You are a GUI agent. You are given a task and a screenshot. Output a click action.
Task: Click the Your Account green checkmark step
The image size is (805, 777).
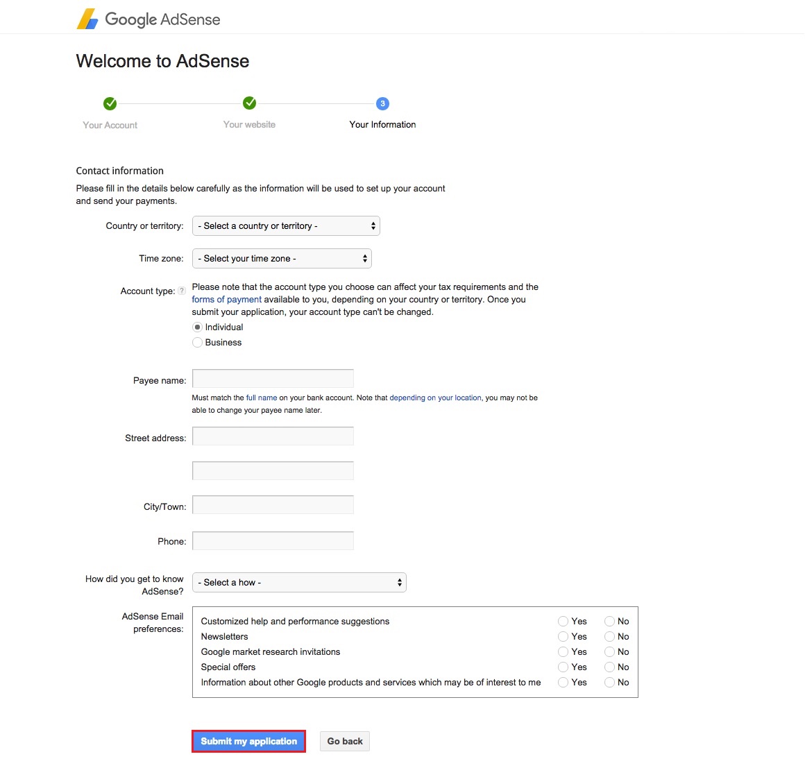point(110,103)
